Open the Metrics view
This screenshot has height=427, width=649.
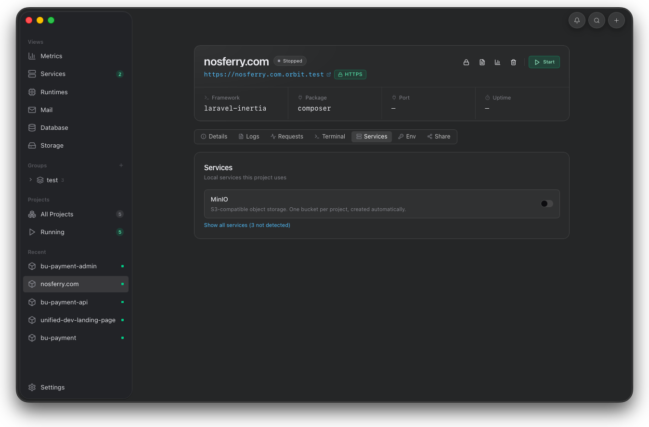point(76,56)
